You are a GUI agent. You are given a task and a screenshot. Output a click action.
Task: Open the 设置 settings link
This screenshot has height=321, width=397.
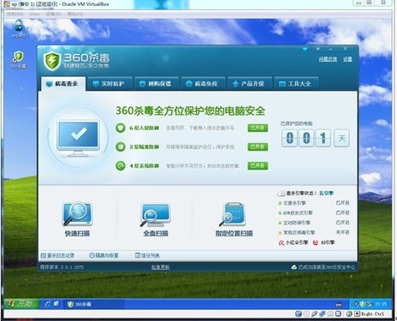tap(347, 59)
